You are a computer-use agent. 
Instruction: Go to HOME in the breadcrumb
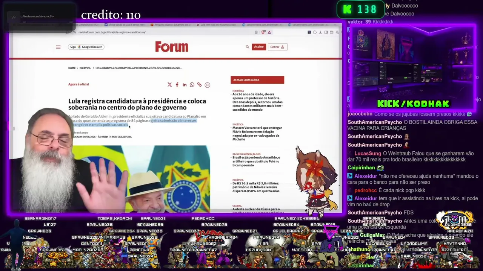click(72, 68)
